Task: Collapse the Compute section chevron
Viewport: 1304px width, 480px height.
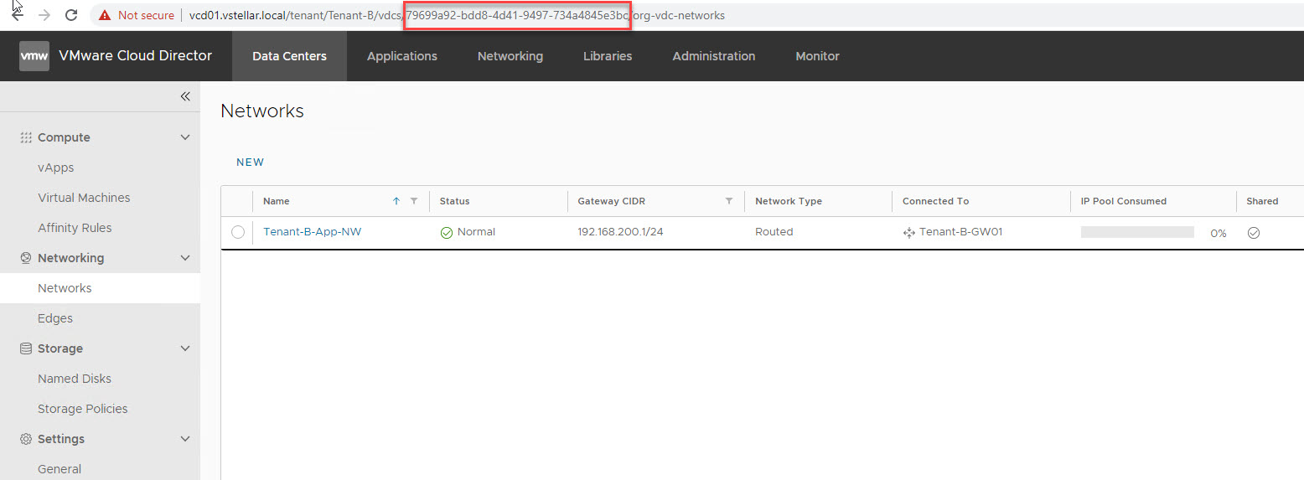Action: pos(185,137)
